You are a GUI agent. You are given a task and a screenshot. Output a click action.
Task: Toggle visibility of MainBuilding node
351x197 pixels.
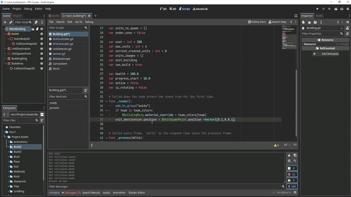pos(42,29)
